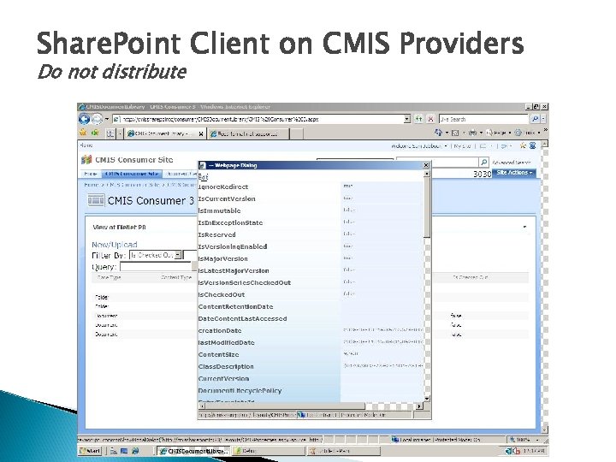This screenshot has width=616, height=462.
Task: Select the Home navigation tab
Action: [91, 174]
